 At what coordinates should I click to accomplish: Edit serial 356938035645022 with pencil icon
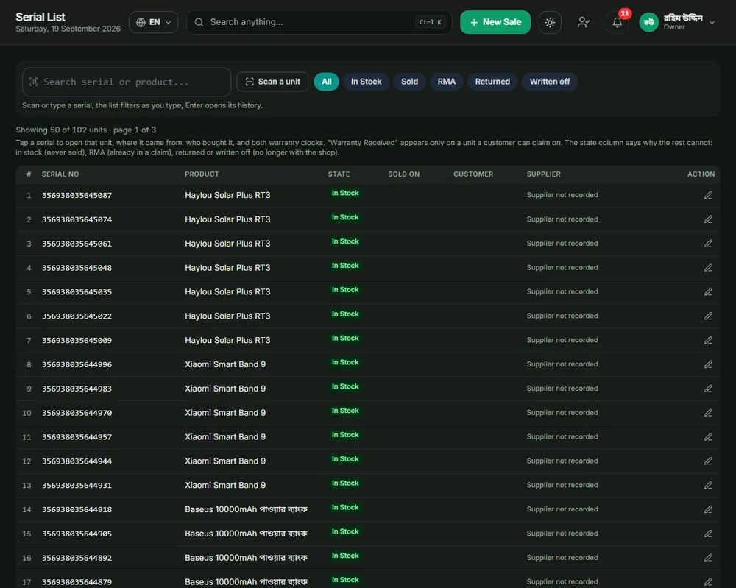[708, 316]
